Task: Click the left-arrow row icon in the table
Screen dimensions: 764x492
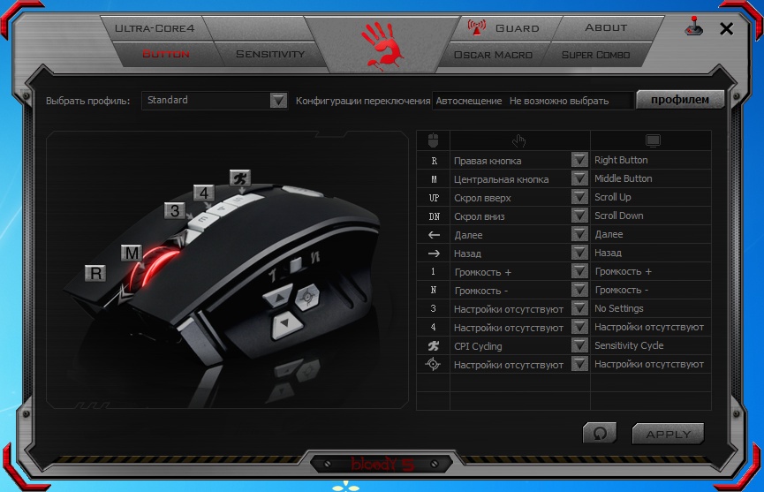Action: tap(434, 235)
